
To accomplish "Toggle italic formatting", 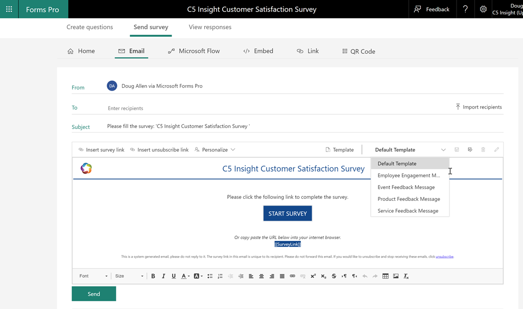I will pos(163,276).
